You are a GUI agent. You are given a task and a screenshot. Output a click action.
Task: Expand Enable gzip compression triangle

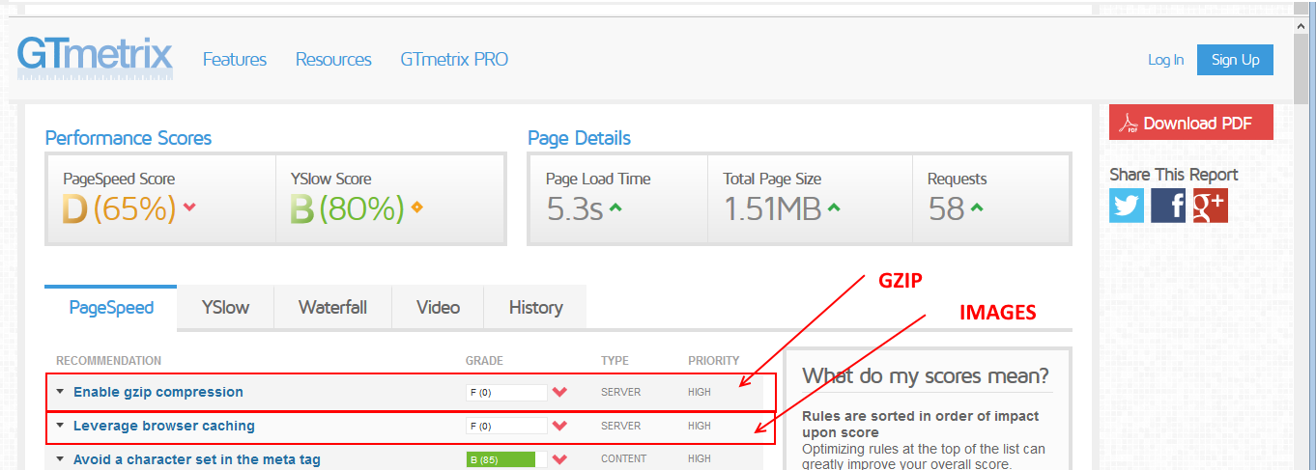[x=60, y=392]
